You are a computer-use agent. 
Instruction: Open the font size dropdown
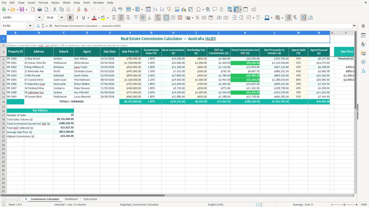tap(62, 18)
